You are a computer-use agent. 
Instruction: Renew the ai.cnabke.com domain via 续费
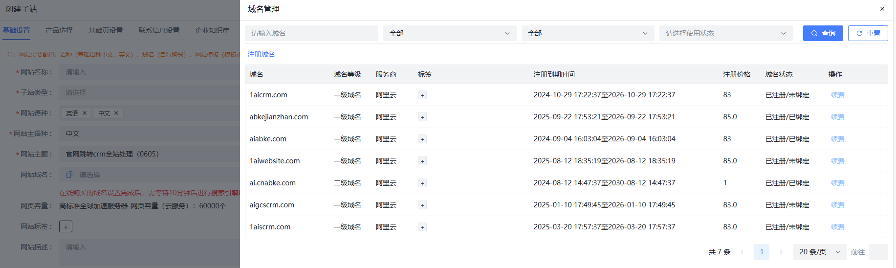click(x=837, y=183)
